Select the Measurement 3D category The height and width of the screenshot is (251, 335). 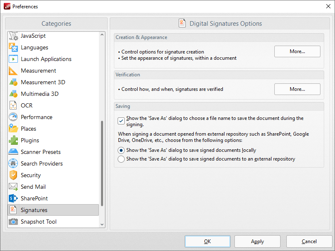[53, 82]
